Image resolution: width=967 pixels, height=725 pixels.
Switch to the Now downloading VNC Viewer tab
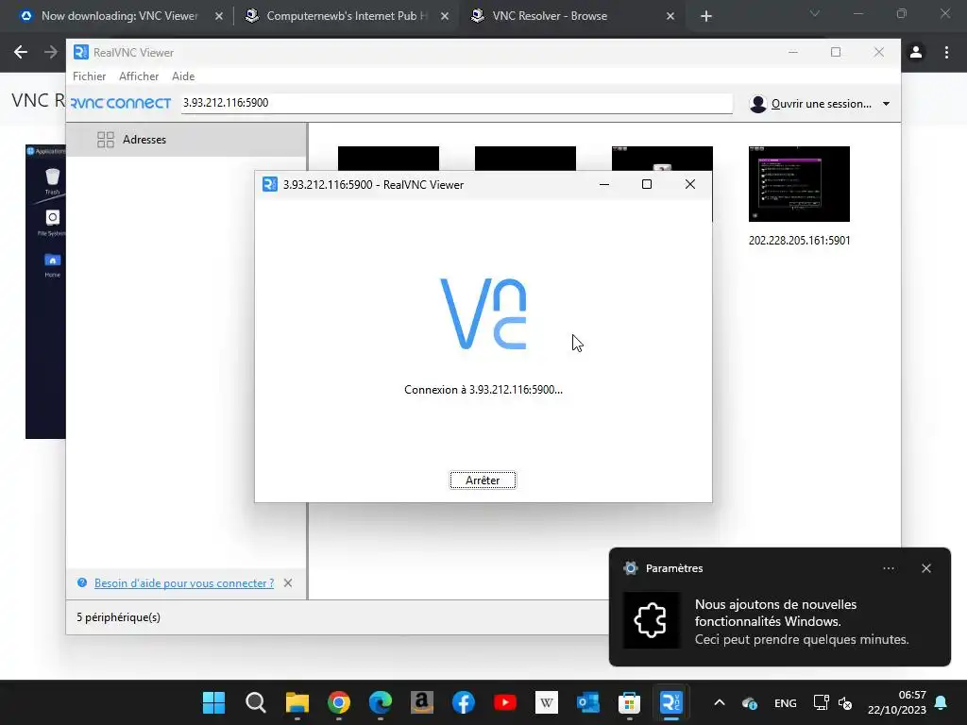point(119,16)
